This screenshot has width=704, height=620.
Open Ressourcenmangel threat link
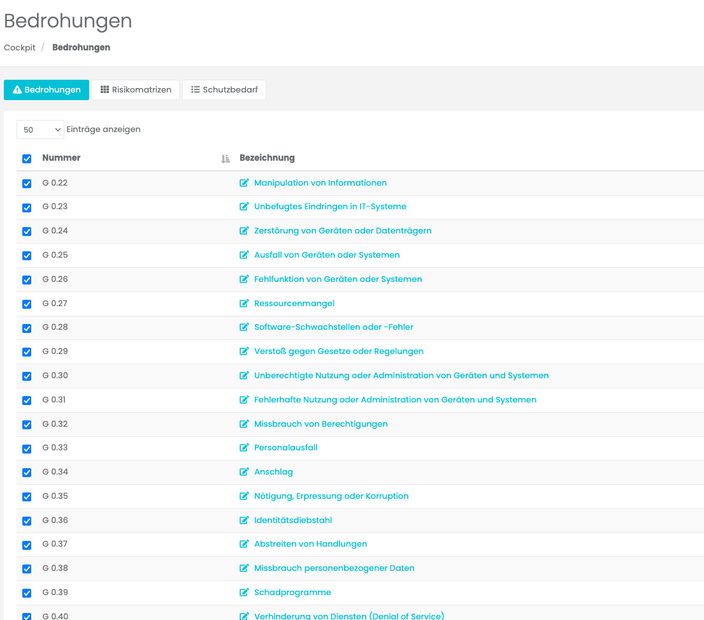coord(294,304)
